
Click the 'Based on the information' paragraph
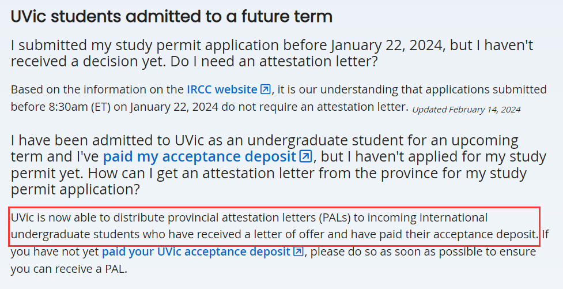click(279, 98)
